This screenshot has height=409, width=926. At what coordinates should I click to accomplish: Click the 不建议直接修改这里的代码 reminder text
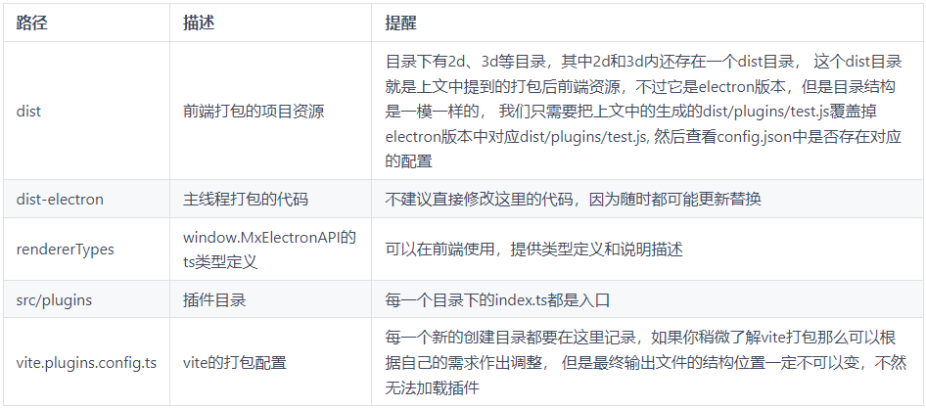pyautogui.click(x=480, y=200)
